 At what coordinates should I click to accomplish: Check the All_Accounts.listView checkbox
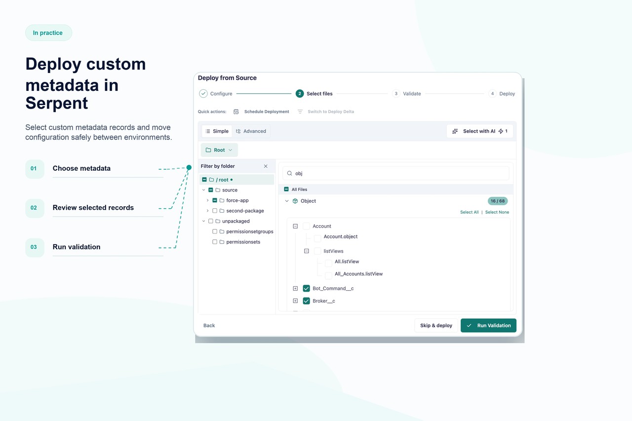tap(328, 275)
